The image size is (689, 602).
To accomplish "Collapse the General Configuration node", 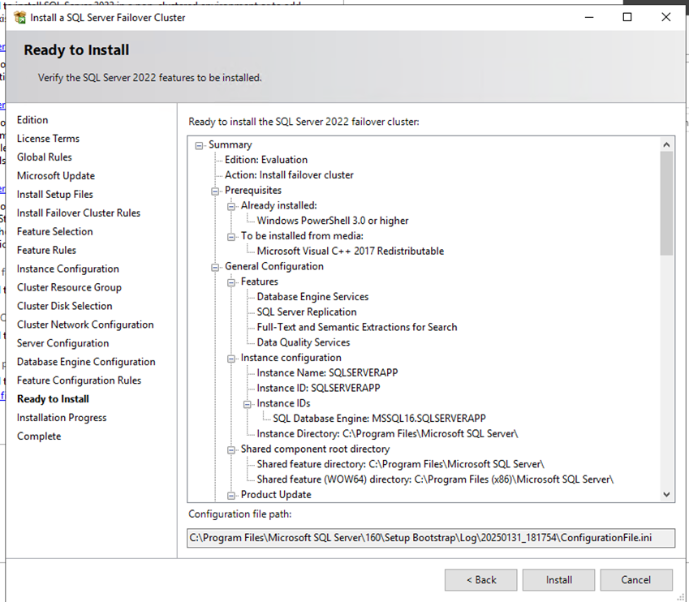I will (x=215, y=267).
